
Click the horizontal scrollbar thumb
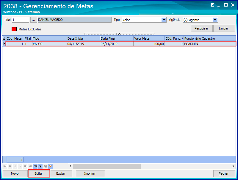pyautogui.click(x=107, y=166)
